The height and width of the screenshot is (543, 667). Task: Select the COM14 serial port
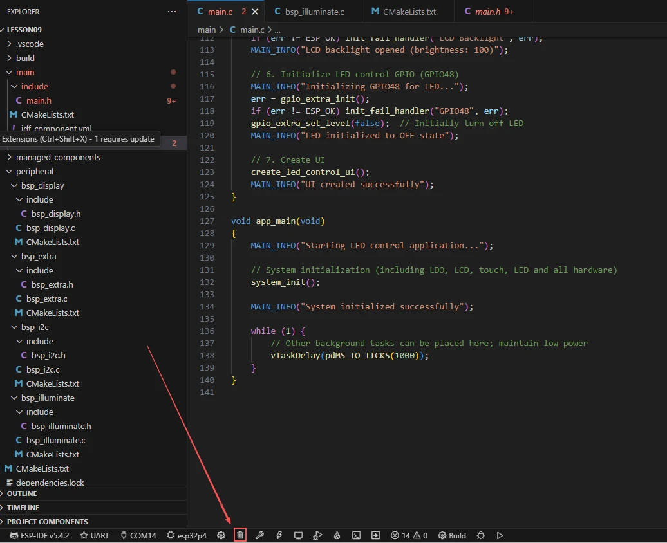(x=137, y=535)
